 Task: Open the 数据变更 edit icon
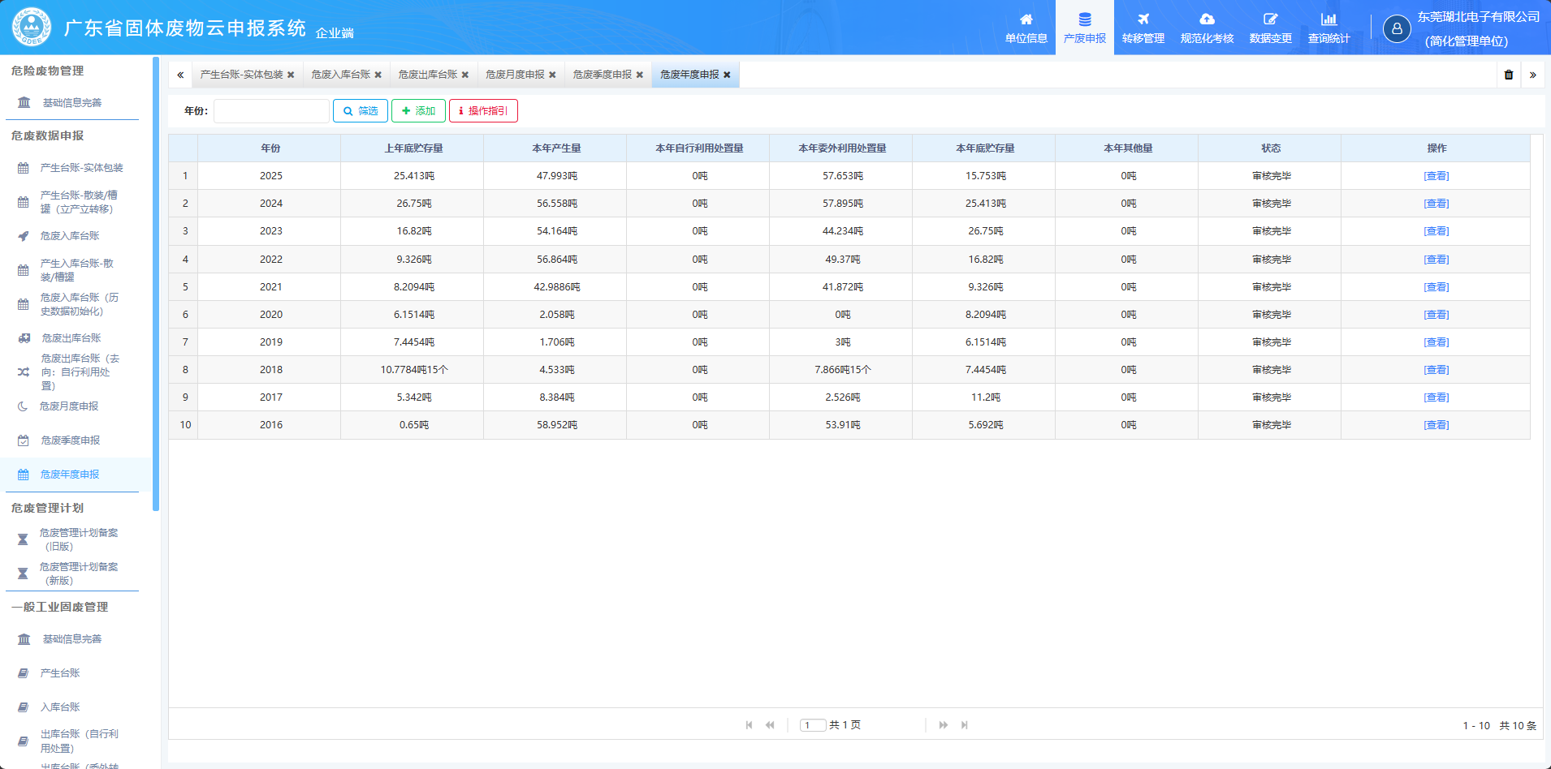click(x=1271, y=19)
